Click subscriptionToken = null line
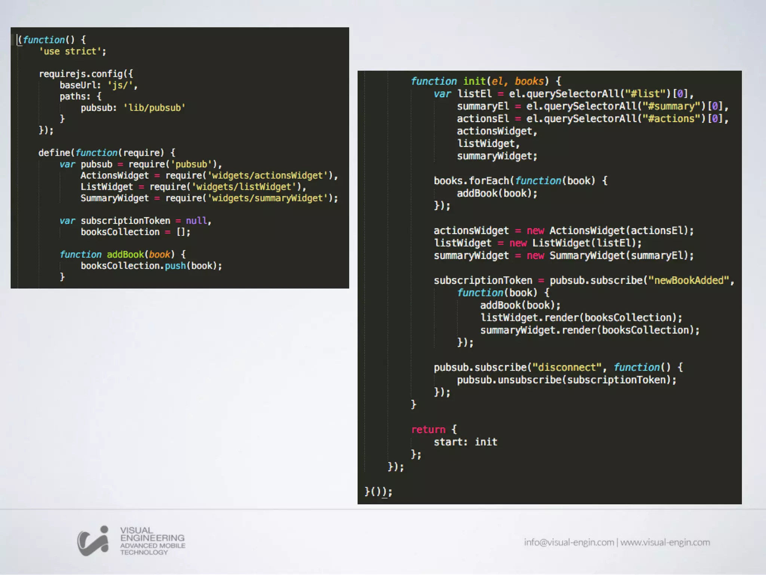766x575 pixels. (136, 220)
